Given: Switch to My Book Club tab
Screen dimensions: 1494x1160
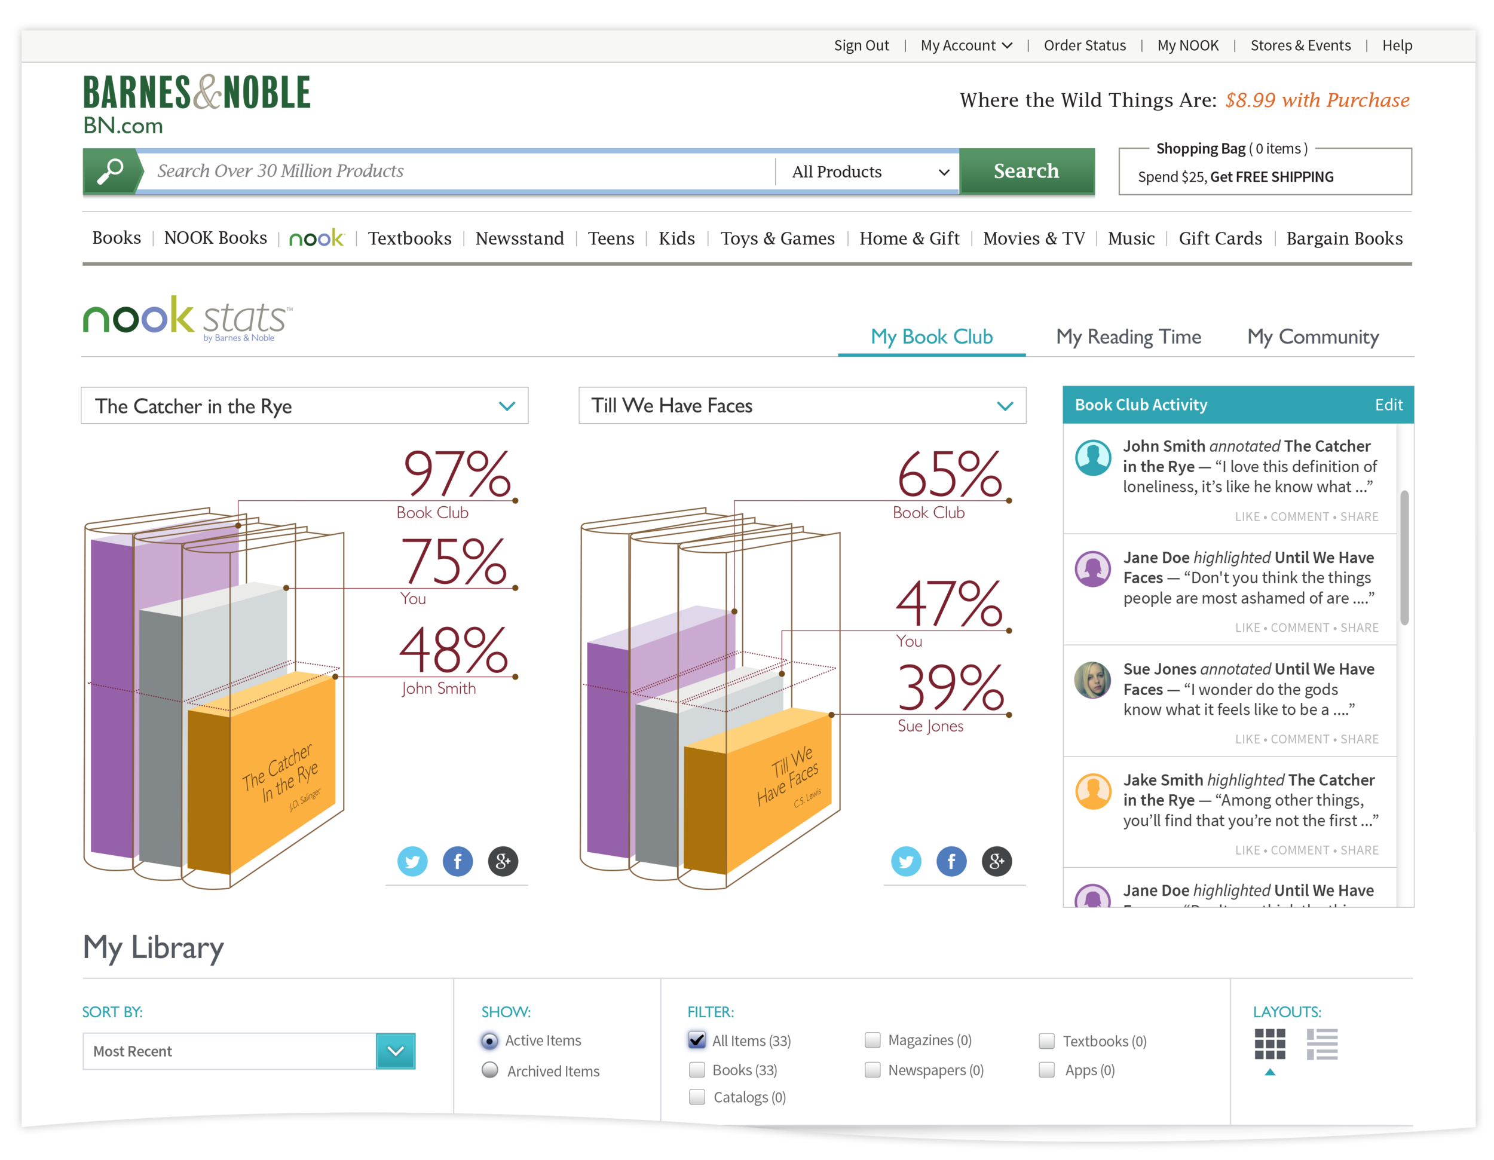Looking at the screenshot, I should pos(931,336).
